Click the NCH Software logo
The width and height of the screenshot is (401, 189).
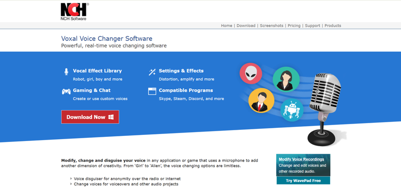click(x=74, y=12)
